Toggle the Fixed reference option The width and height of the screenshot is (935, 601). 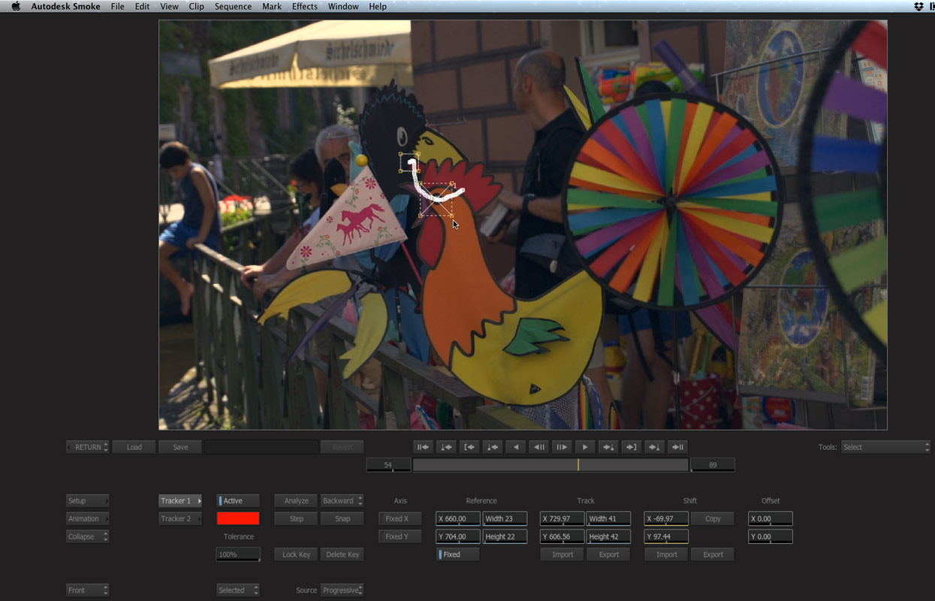[457, 554]
